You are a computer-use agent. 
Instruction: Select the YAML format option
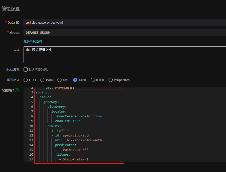(75, 80)
